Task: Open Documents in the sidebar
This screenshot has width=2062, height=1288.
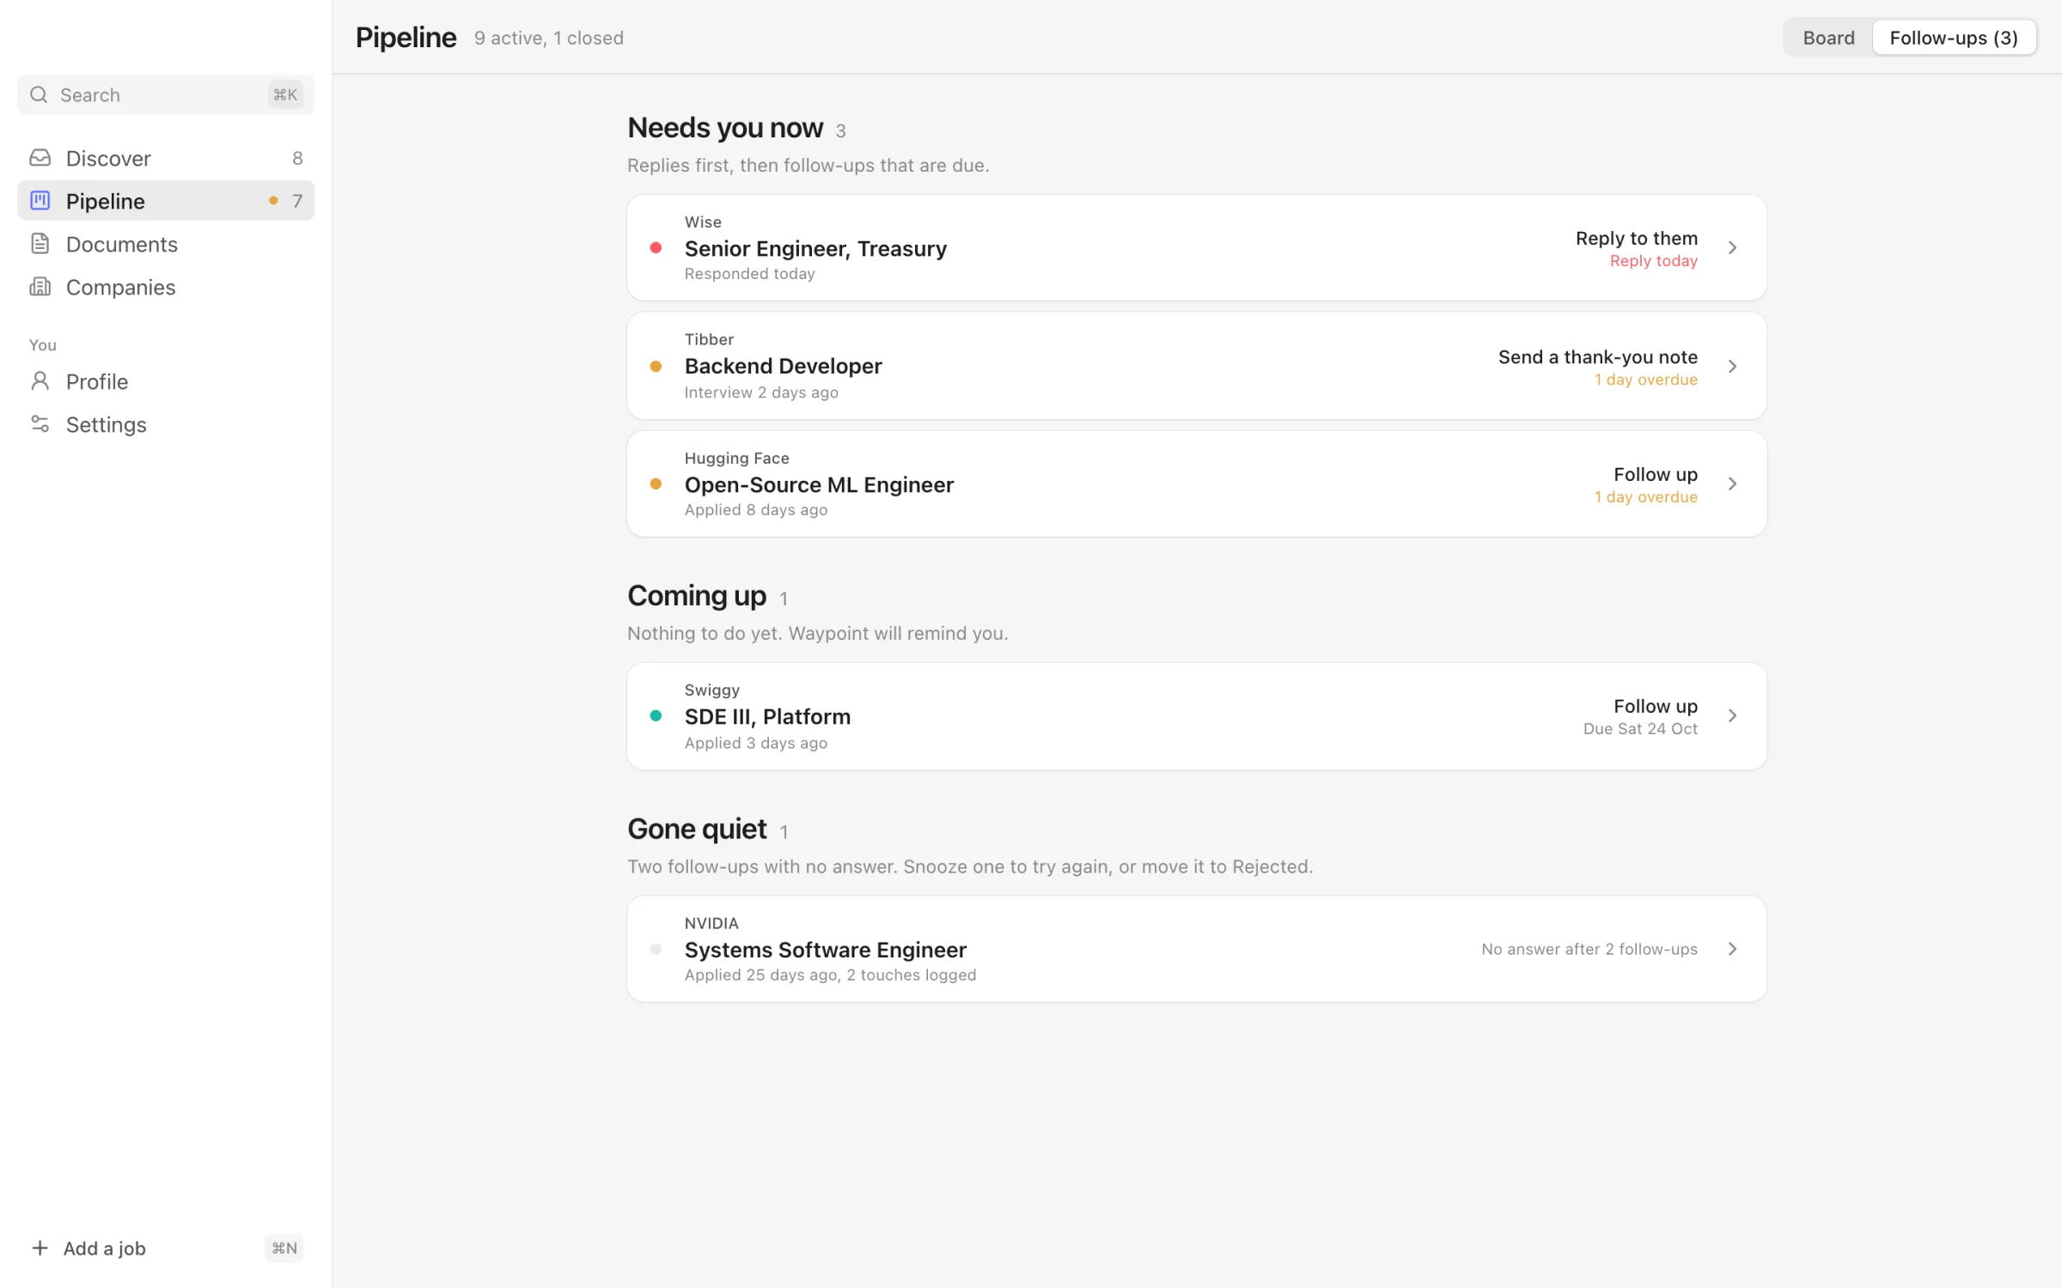Action: coord(166,244)
